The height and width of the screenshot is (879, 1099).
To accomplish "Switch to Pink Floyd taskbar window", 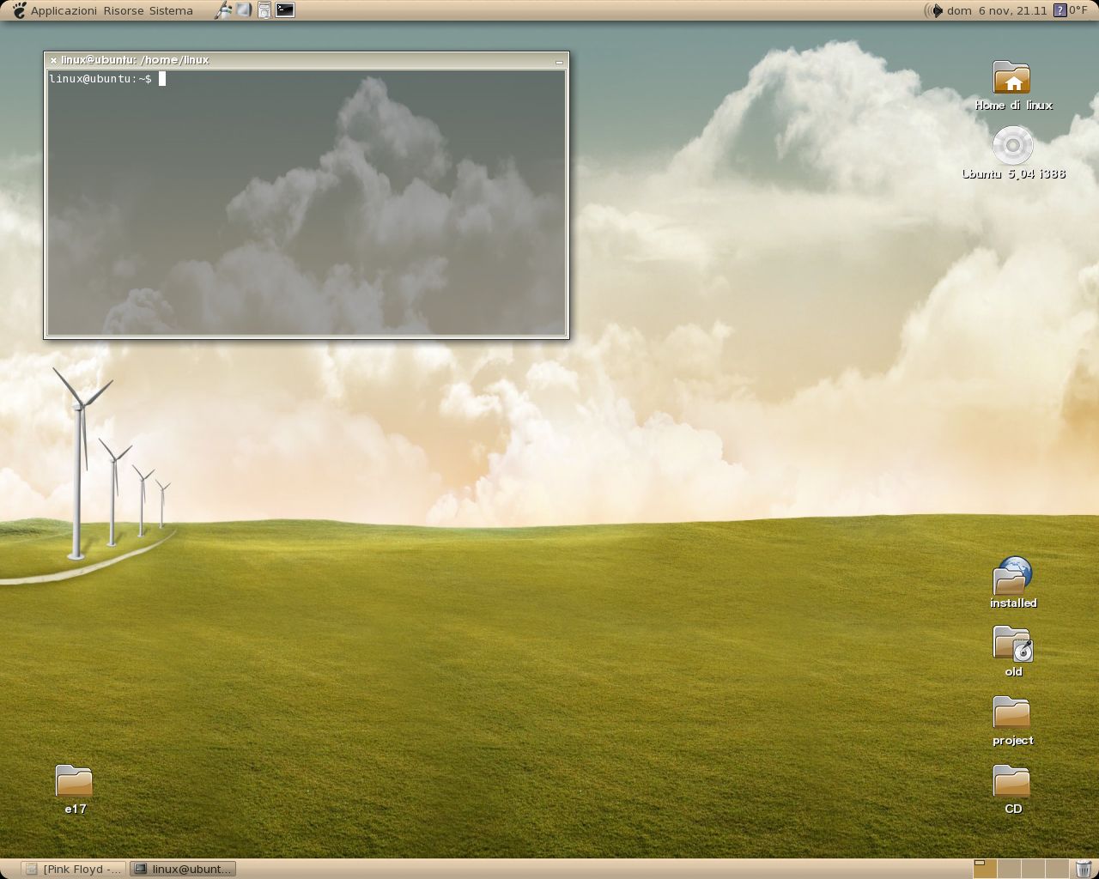I will [x=73, y=869].
